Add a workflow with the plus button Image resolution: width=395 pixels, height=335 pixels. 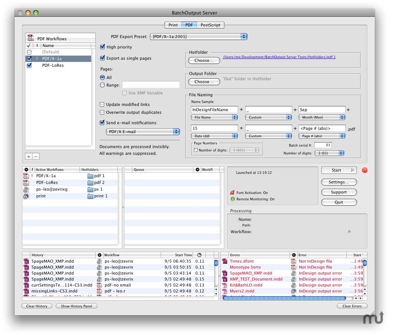click(x=29, y=157)
